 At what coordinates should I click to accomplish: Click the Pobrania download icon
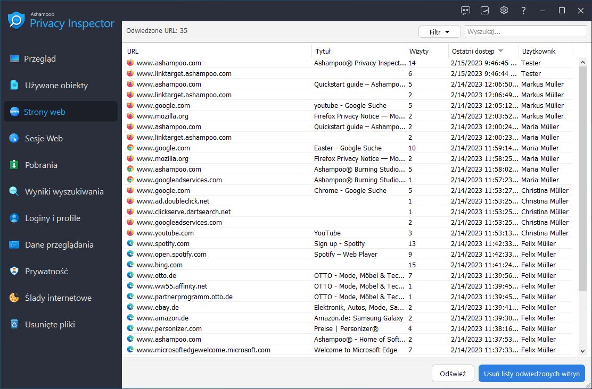pos(14,165)
